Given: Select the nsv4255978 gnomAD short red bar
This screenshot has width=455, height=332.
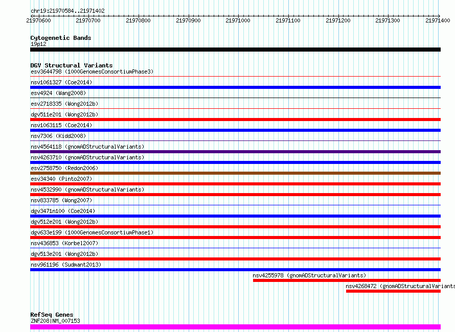Looking at the screenshot, I should (347, 280).
